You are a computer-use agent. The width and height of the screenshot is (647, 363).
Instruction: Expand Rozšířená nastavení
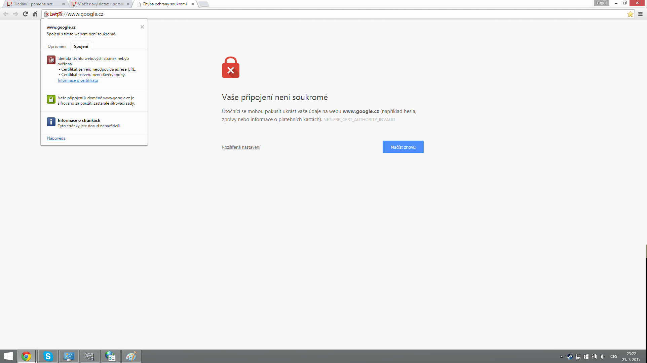[241, 147]
